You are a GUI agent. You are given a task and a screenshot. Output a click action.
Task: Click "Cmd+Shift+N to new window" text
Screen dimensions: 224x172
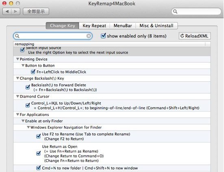click(111, 168)
